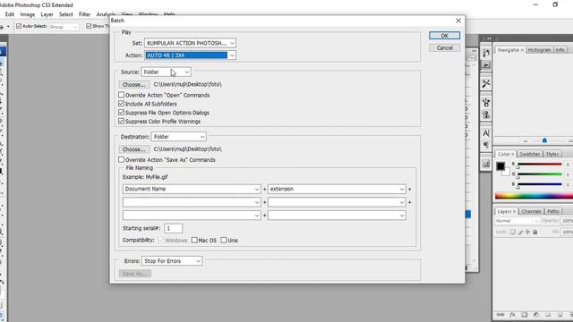Screen dimensions: 573x322
Task: Open the Image menu
Action: click(28, 14)
